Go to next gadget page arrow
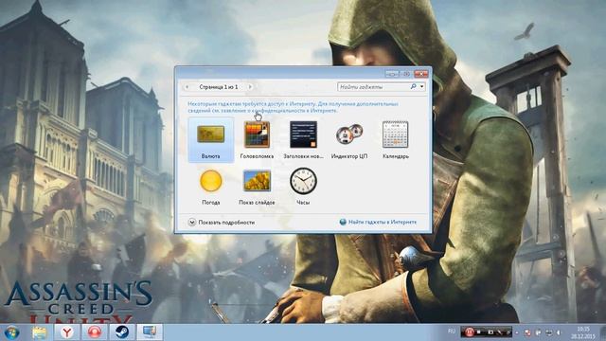The height and width of the screenshot is (341, 606). pos(250,87)
